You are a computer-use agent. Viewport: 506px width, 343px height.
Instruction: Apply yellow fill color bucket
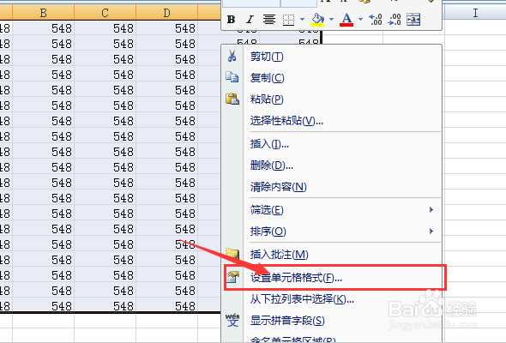317,20
